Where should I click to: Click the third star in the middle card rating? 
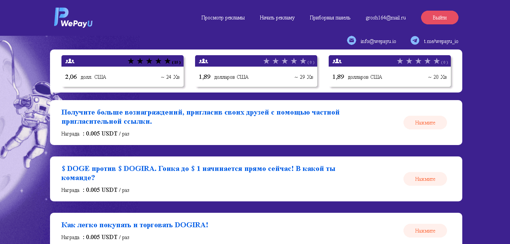coord(284,60)
